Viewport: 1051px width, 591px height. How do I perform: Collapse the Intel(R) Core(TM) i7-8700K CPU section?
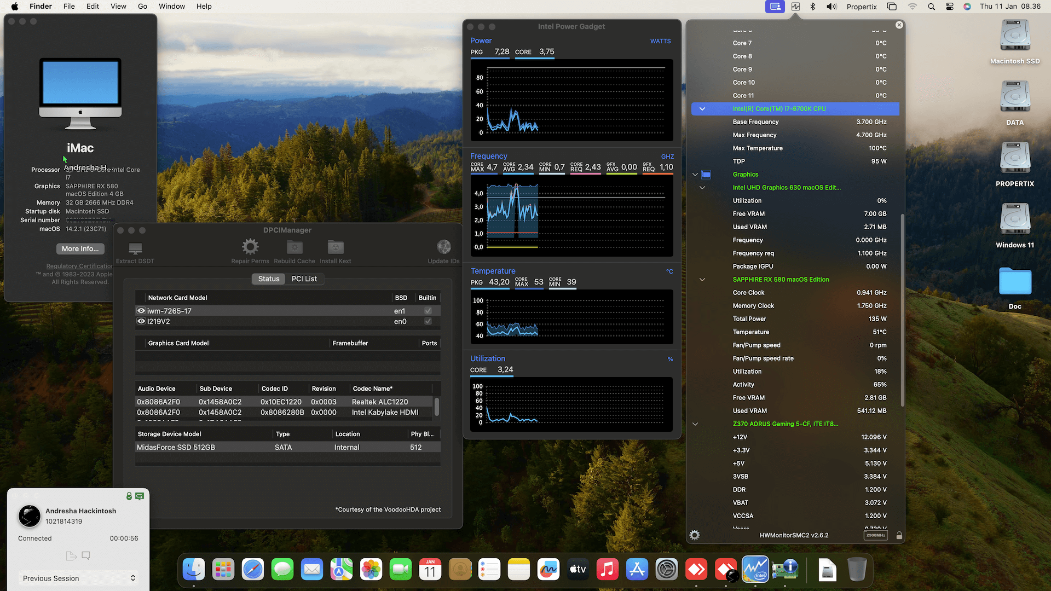(x=702, y=109)
